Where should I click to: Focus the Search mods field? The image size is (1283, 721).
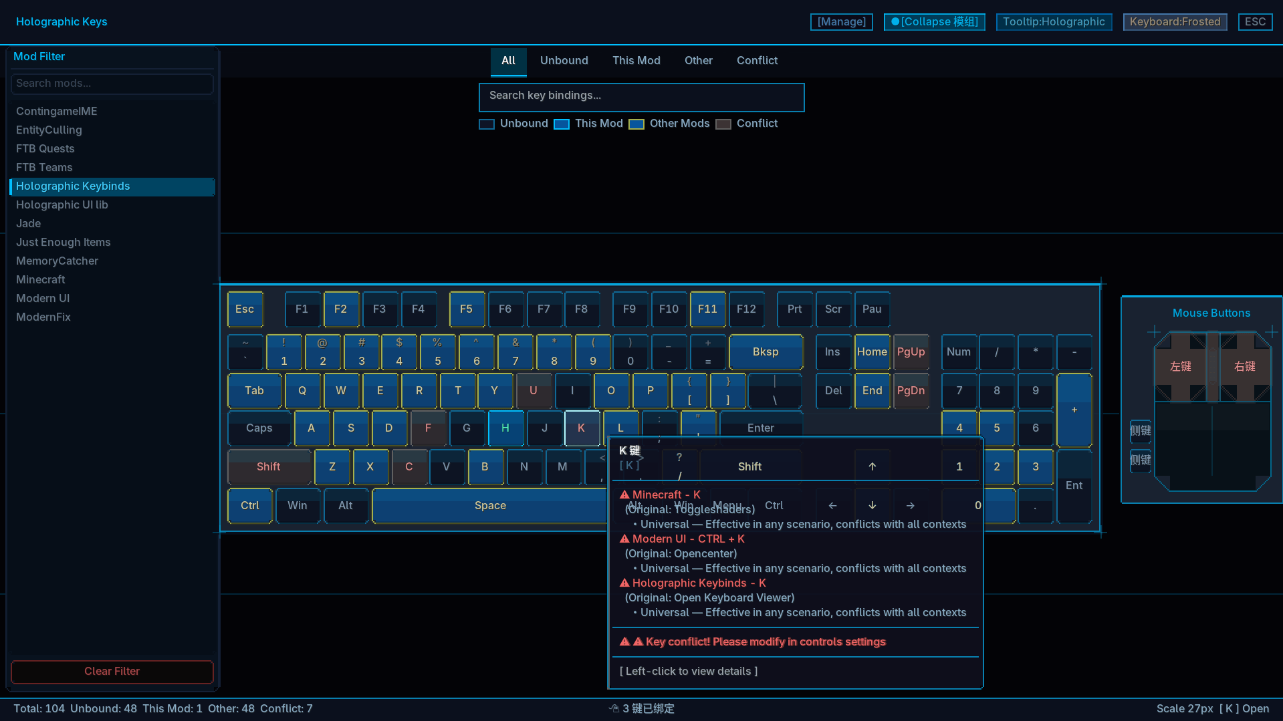[x=112, y=84]
